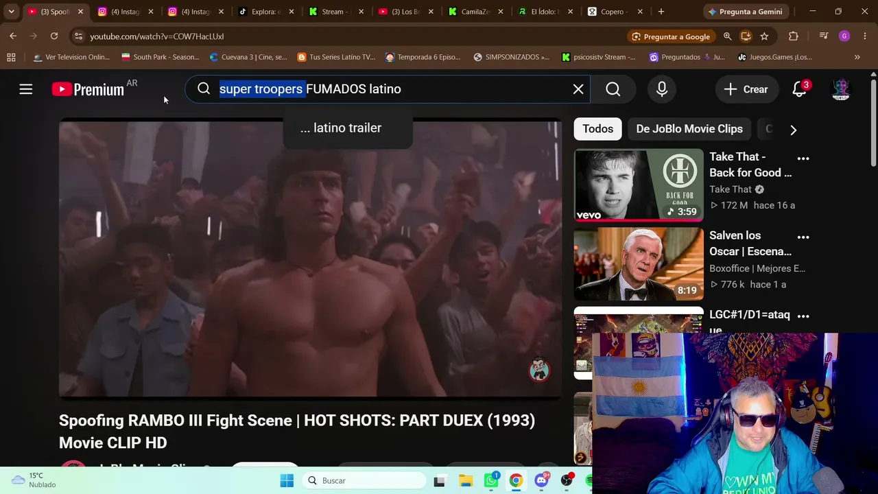Open the zoom magnifier icon in the address bar
Image resolution: width=878 pixels, height=494 pixels.
click(728, 36)
